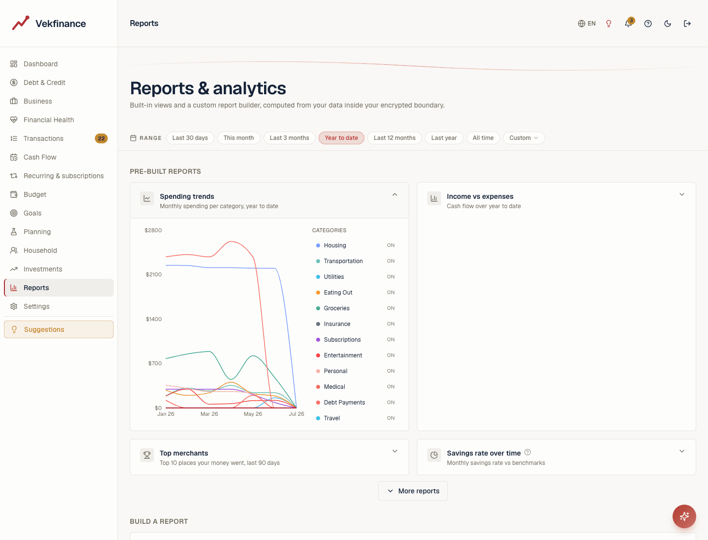Click the $2800 axis value
The width and height of the screenshot is (708, 540).
[x=153, y=230]
